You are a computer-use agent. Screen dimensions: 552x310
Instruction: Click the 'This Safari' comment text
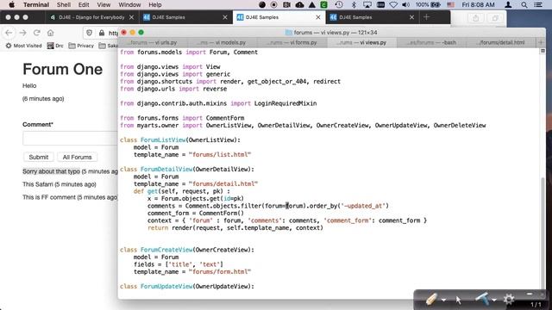pyautogui.click(x=38, y=184)
